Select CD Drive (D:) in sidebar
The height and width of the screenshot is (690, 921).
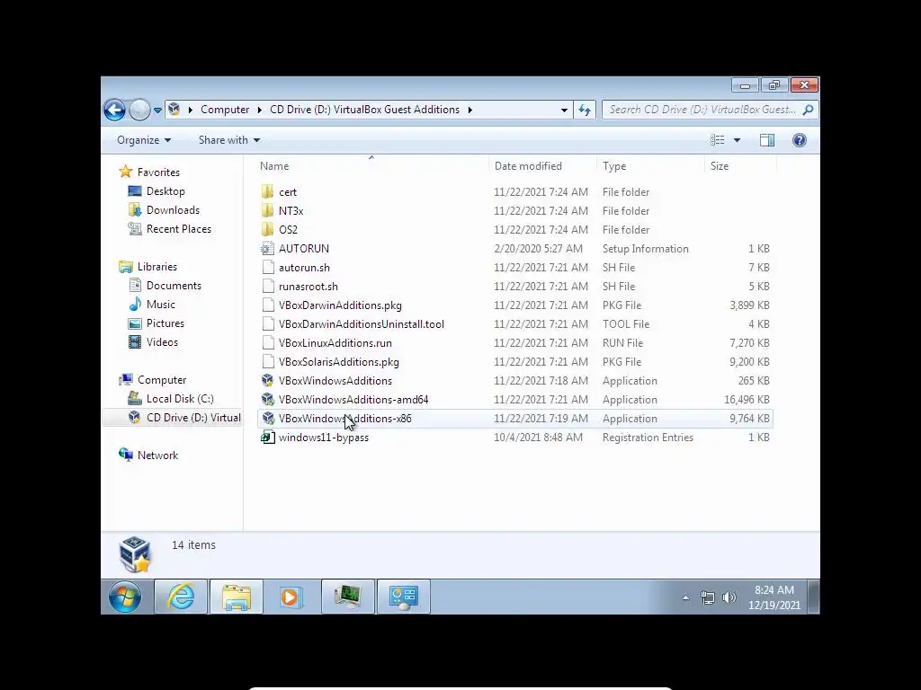(193, 418)
